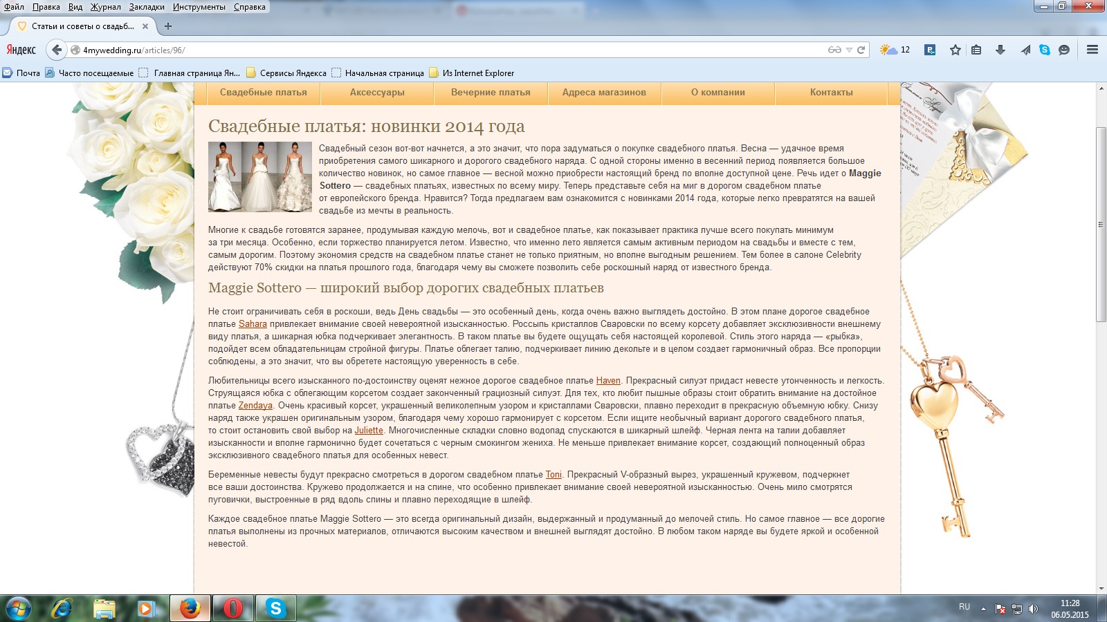The height and width of the screenshot is (622, 1107).
Task: Click the wedding dresses article thumbnail
Action: coord(260,177)
